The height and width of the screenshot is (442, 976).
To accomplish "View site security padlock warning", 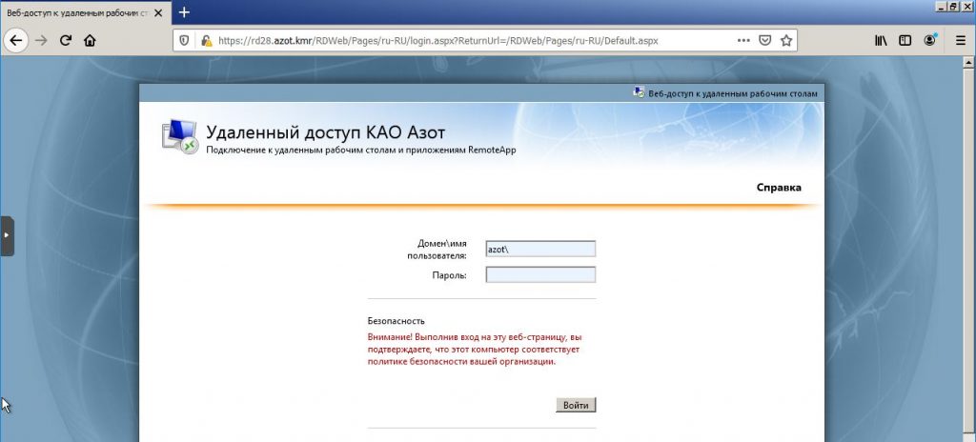I will [x=206, y=40].
